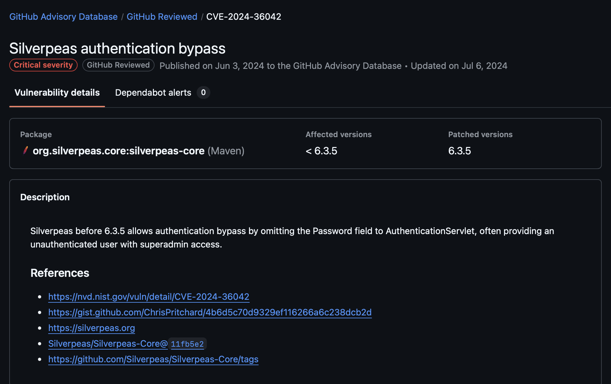Open the GitHub Reviewed breadcrumb link

click(x=162, y=17)
